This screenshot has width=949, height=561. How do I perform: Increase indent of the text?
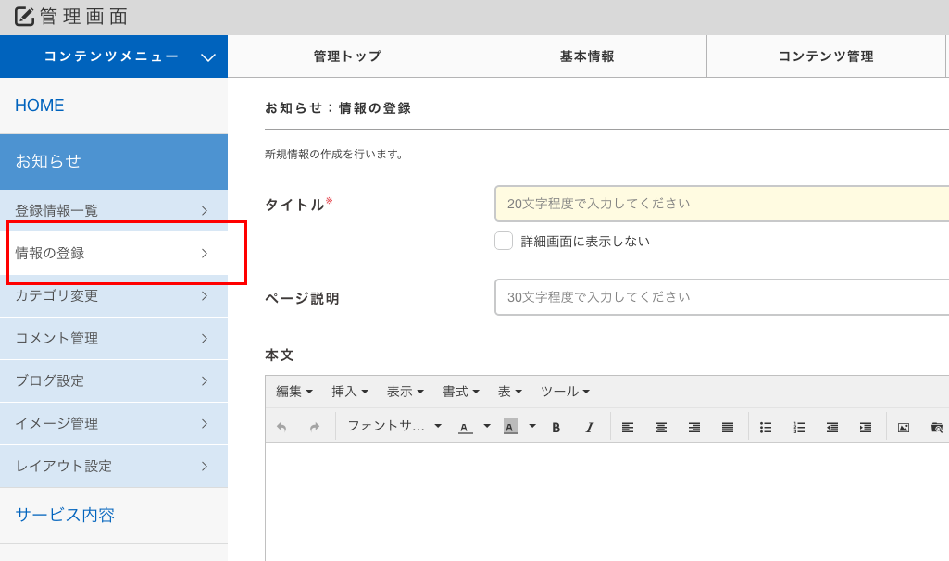coord(866,427)
